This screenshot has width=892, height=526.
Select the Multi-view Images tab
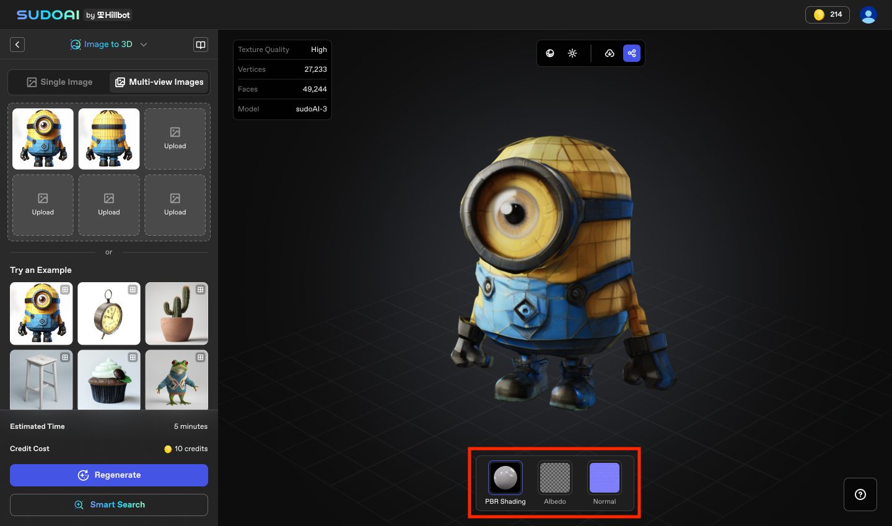coord(159,82)
